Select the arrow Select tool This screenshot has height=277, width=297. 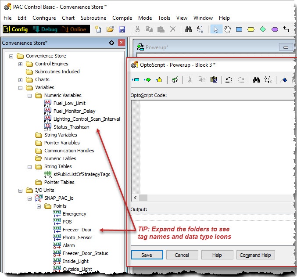point(216,29)
